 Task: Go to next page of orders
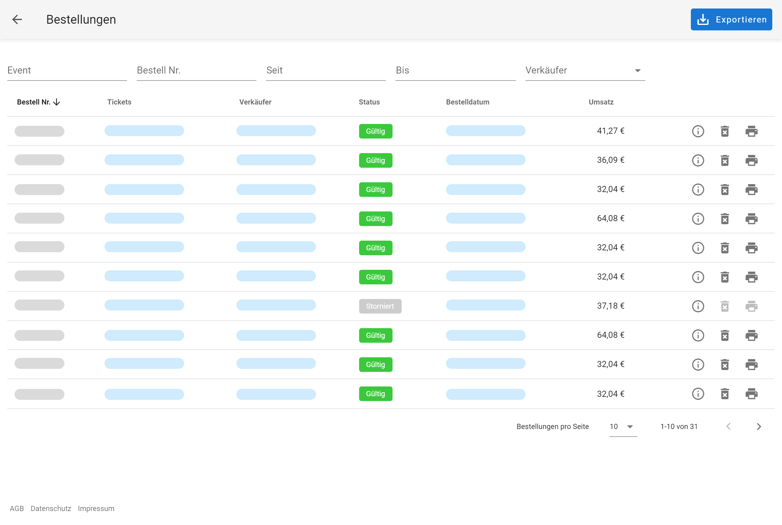click(x=759, y=426)
